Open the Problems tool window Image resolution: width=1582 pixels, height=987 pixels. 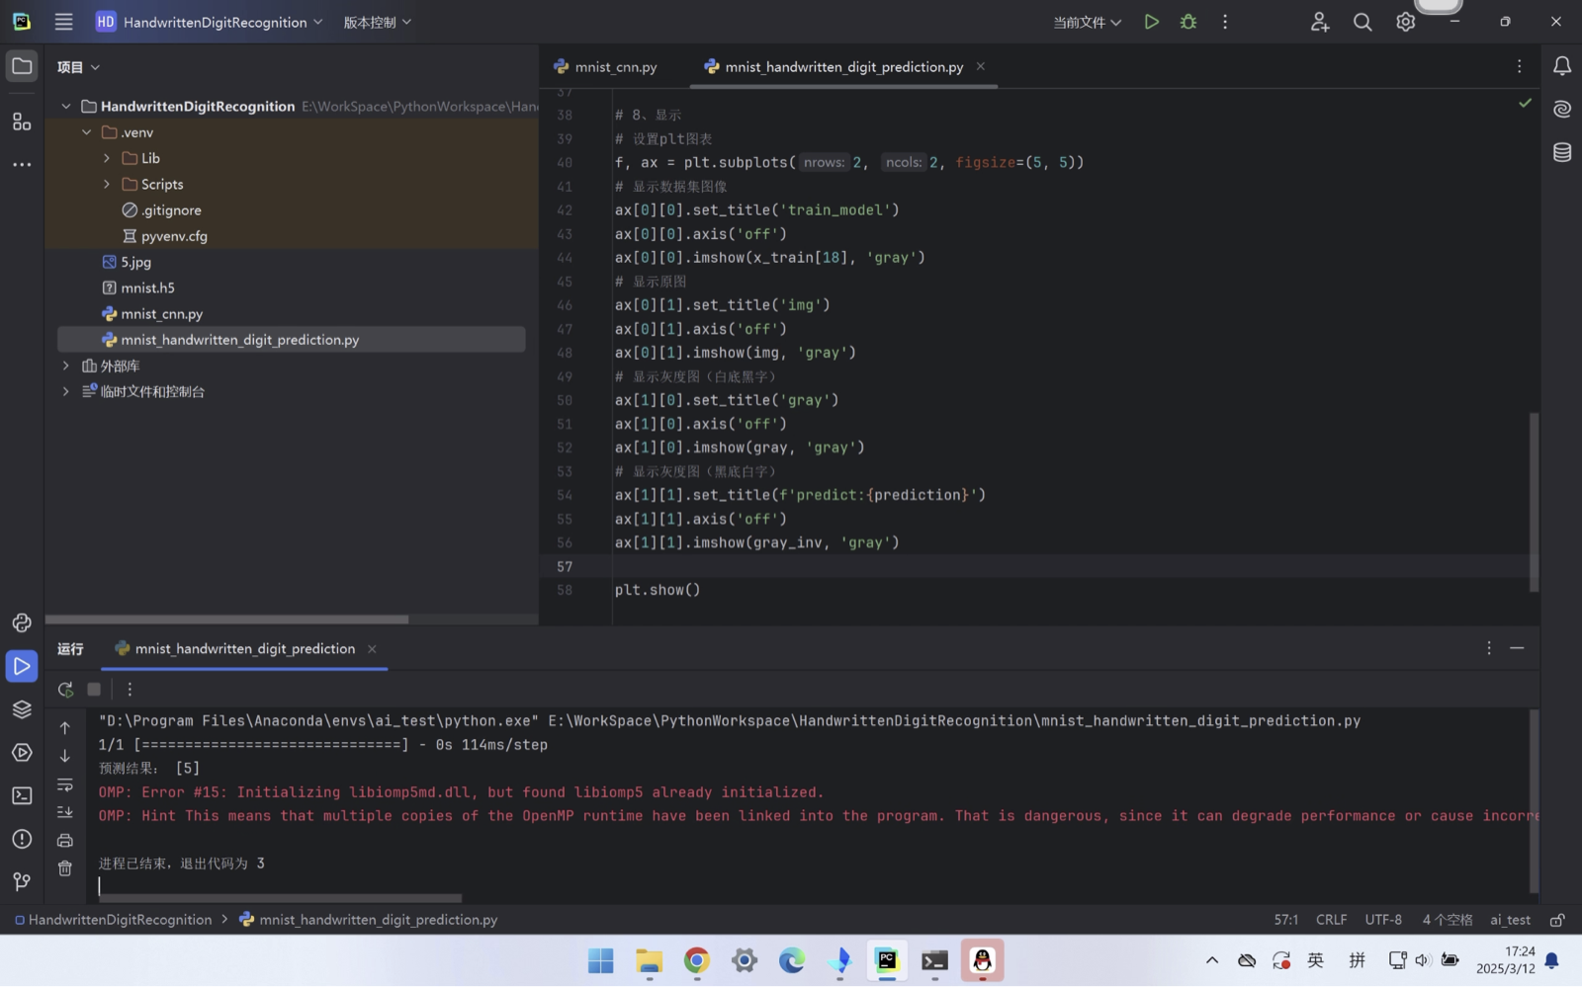(x=22, y=839)
